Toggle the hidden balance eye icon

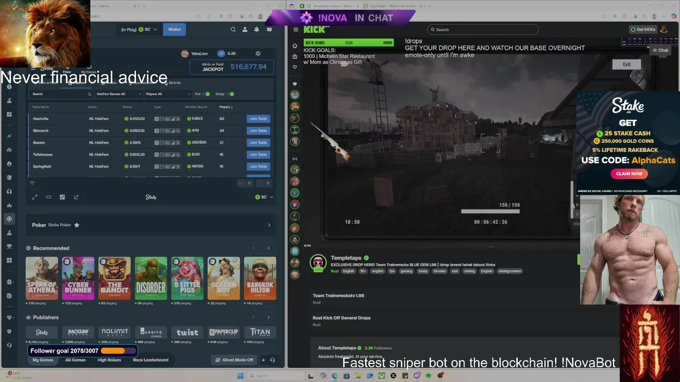click(221, 54)
